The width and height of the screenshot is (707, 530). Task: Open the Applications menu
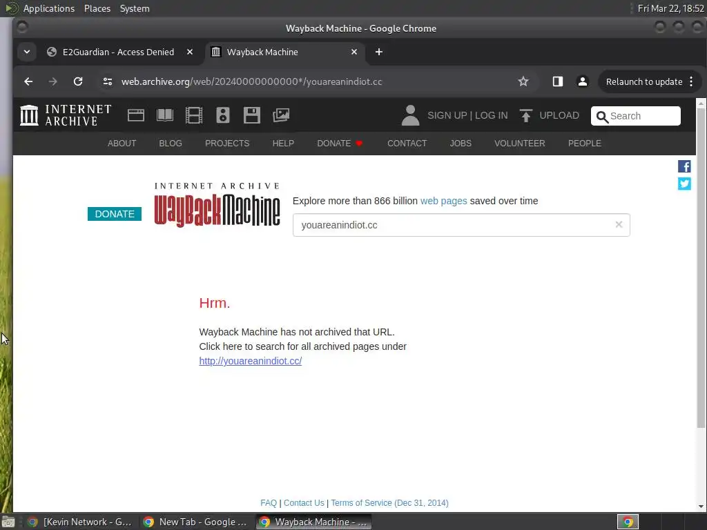pyautogui.click(x=49, y=8)
